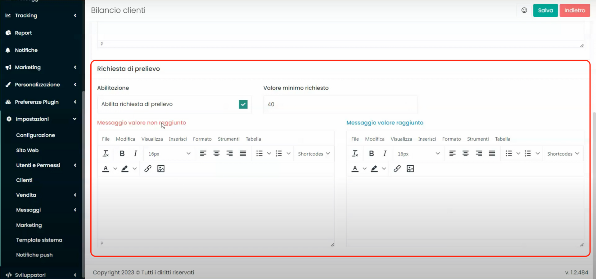Uncheck Abilita richiesta di prelievo checkbox

pyautogui.click(x=243, y=104)
